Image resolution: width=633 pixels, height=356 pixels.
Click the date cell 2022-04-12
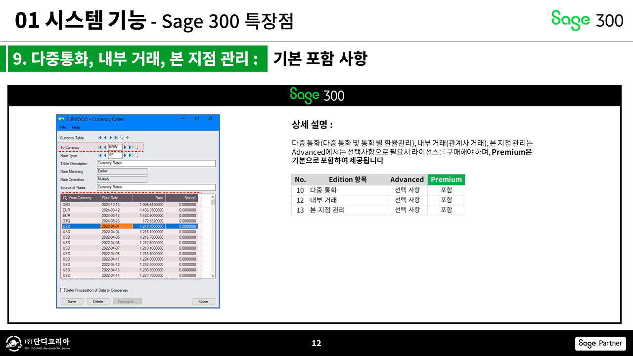116,265
